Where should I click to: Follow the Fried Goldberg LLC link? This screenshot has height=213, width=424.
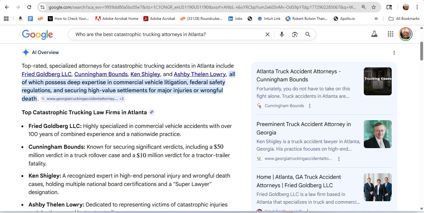click(x=47, y=74)
